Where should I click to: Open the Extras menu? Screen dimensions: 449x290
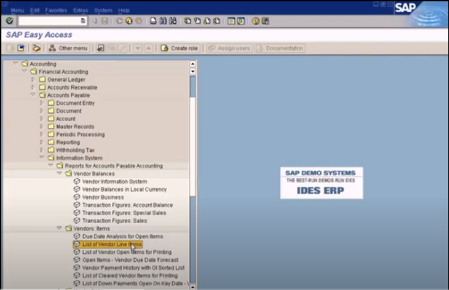click(80, 10)
